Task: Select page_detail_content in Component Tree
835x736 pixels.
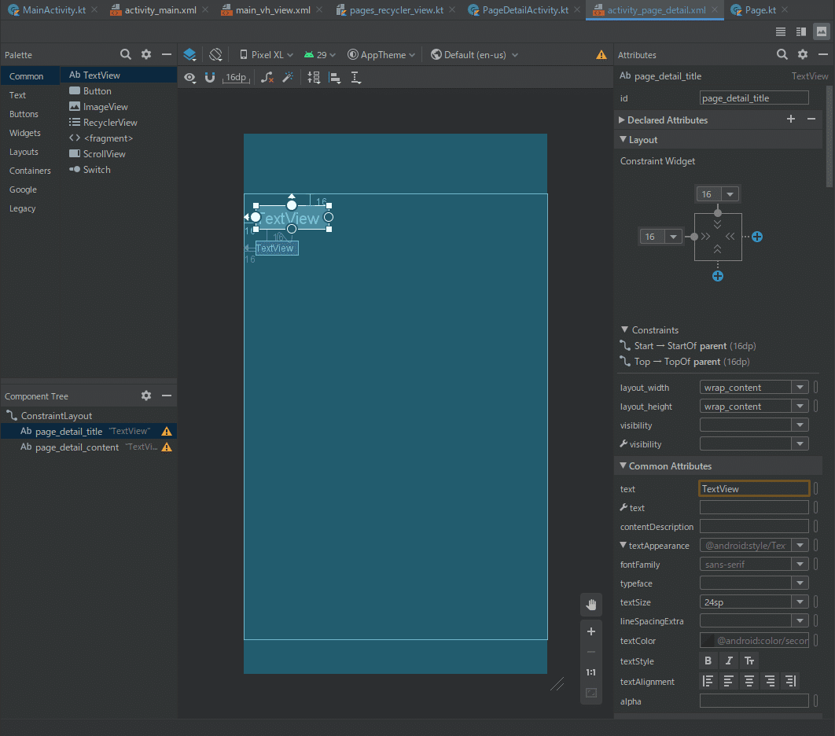Action: (x=77, y=447)
